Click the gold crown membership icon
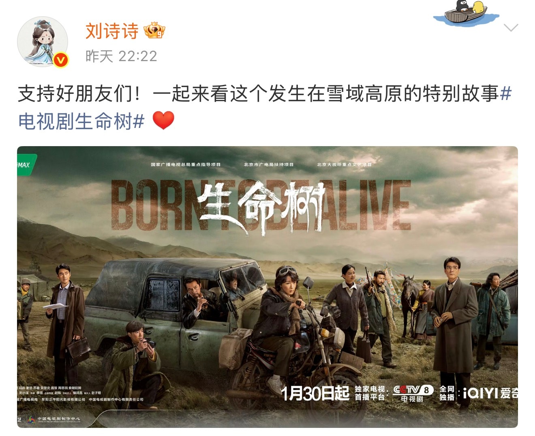535x436 pixels. point(154,31)
